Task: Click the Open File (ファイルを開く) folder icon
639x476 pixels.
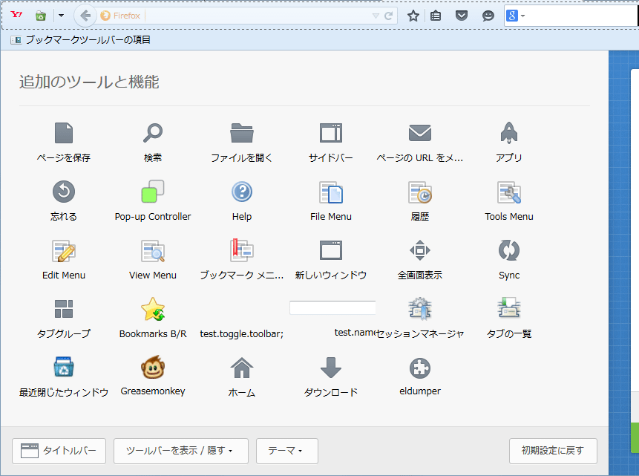Action: pos(242,133)
